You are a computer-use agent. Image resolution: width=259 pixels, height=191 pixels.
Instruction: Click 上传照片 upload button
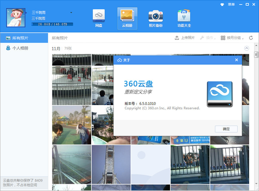pyautogui.click(x=185, y=38)
